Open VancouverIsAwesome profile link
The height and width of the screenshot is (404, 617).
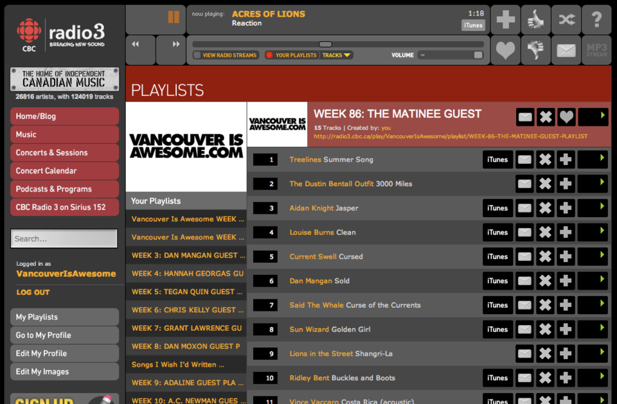pos(66,274)
